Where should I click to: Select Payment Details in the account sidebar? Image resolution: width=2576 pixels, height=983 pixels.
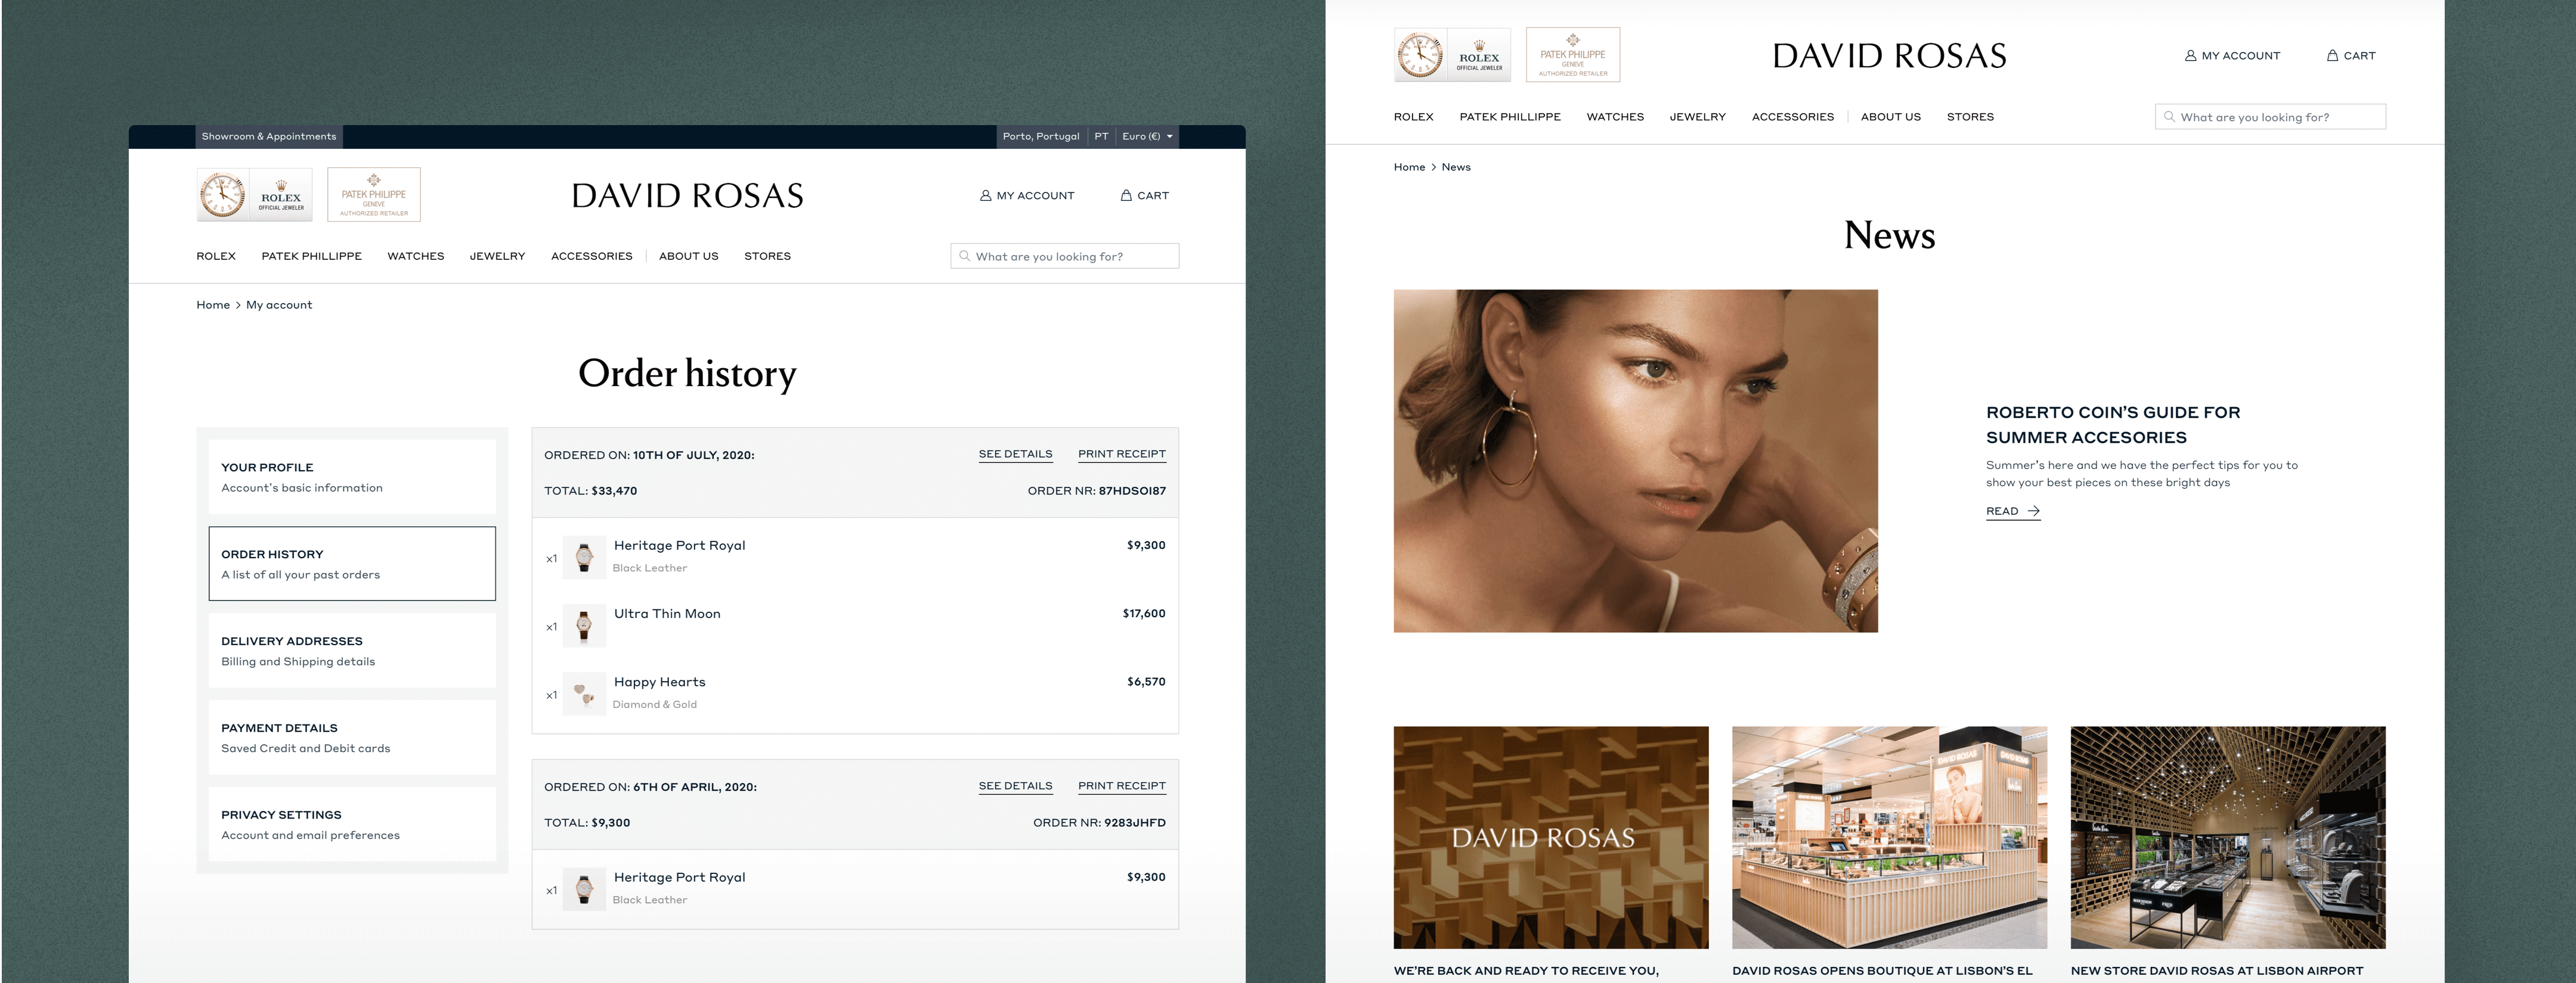(352, 738)
